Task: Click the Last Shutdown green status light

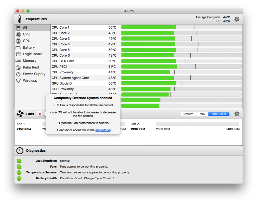Action: click(19, 161)
